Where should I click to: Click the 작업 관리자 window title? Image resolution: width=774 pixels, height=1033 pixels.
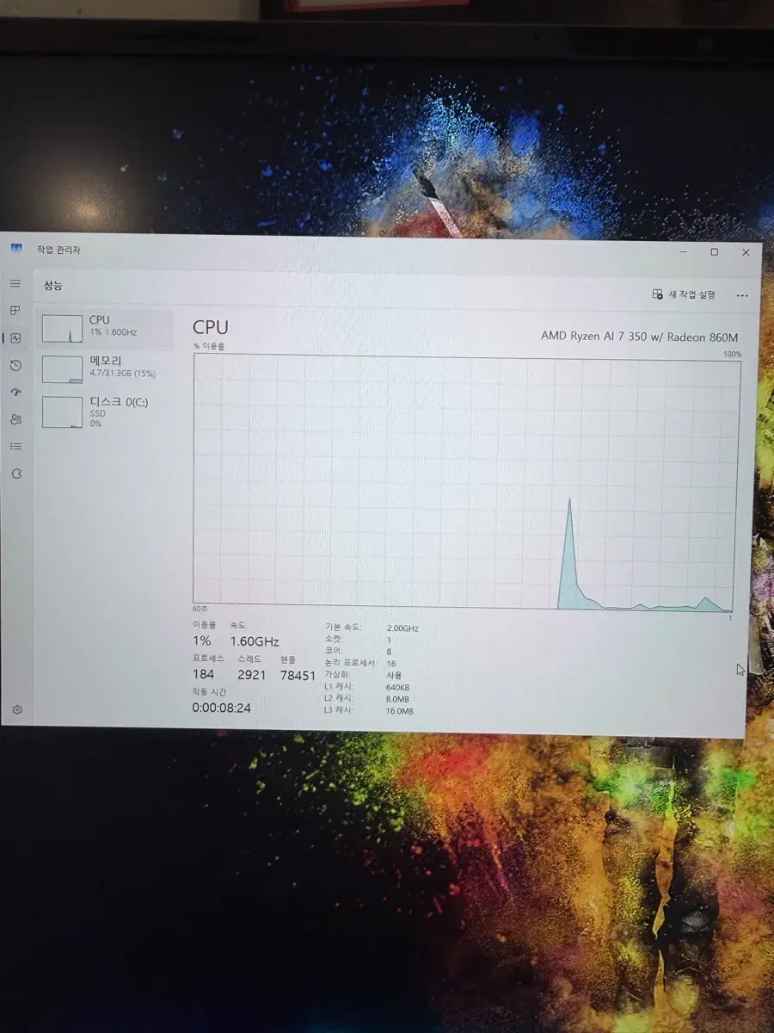58,249
